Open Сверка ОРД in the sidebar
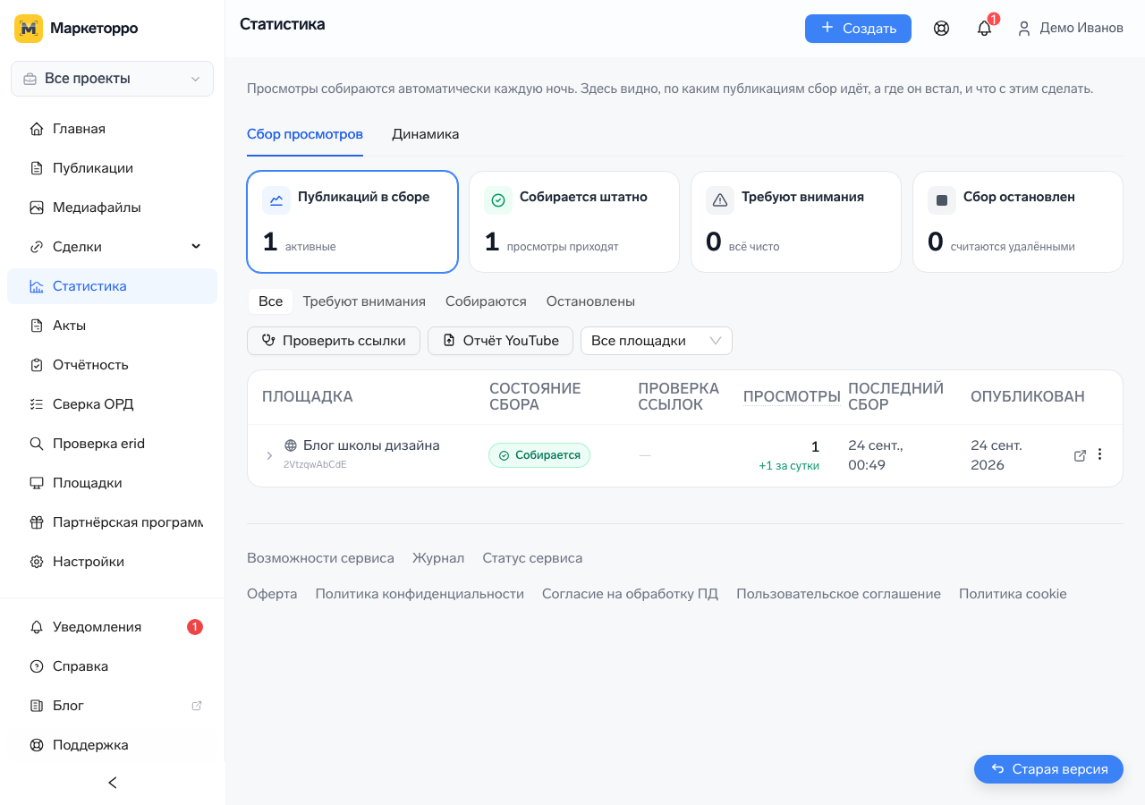Screen dimensions: 1145x805 (112, 404)
